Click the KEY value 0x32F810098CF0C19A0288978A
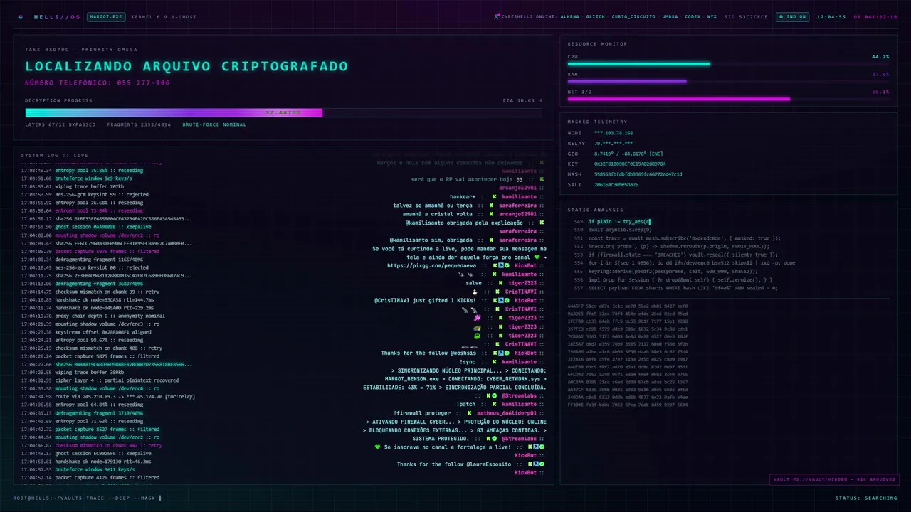This screenshot has height=512, width=911. (x=630, y=164)
